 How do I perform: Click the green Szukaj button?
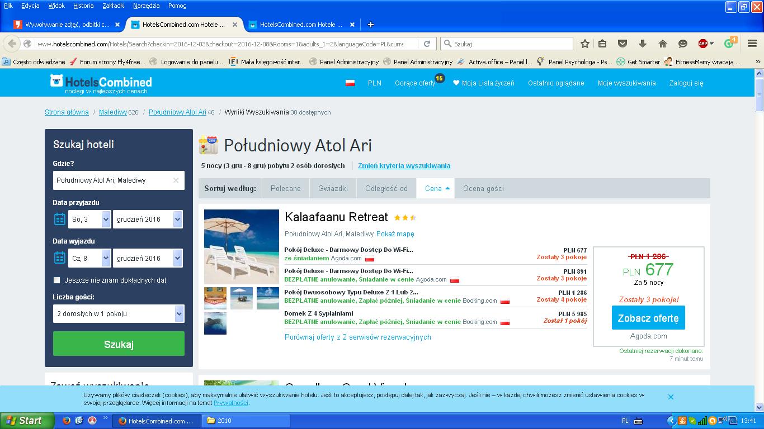point(119,344)
